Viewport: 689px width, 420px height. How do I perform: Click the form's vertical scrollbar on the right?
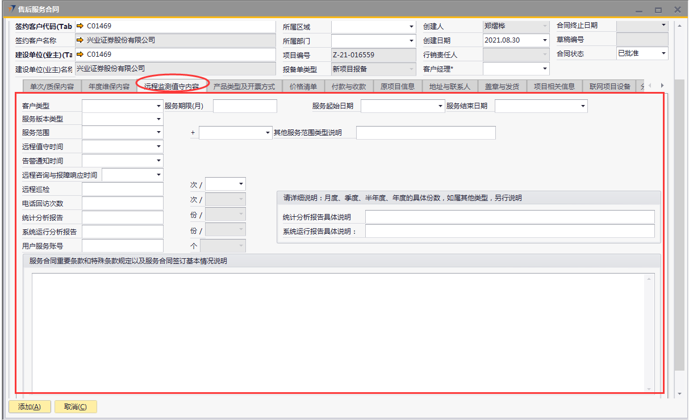click(x=679, y=199)
